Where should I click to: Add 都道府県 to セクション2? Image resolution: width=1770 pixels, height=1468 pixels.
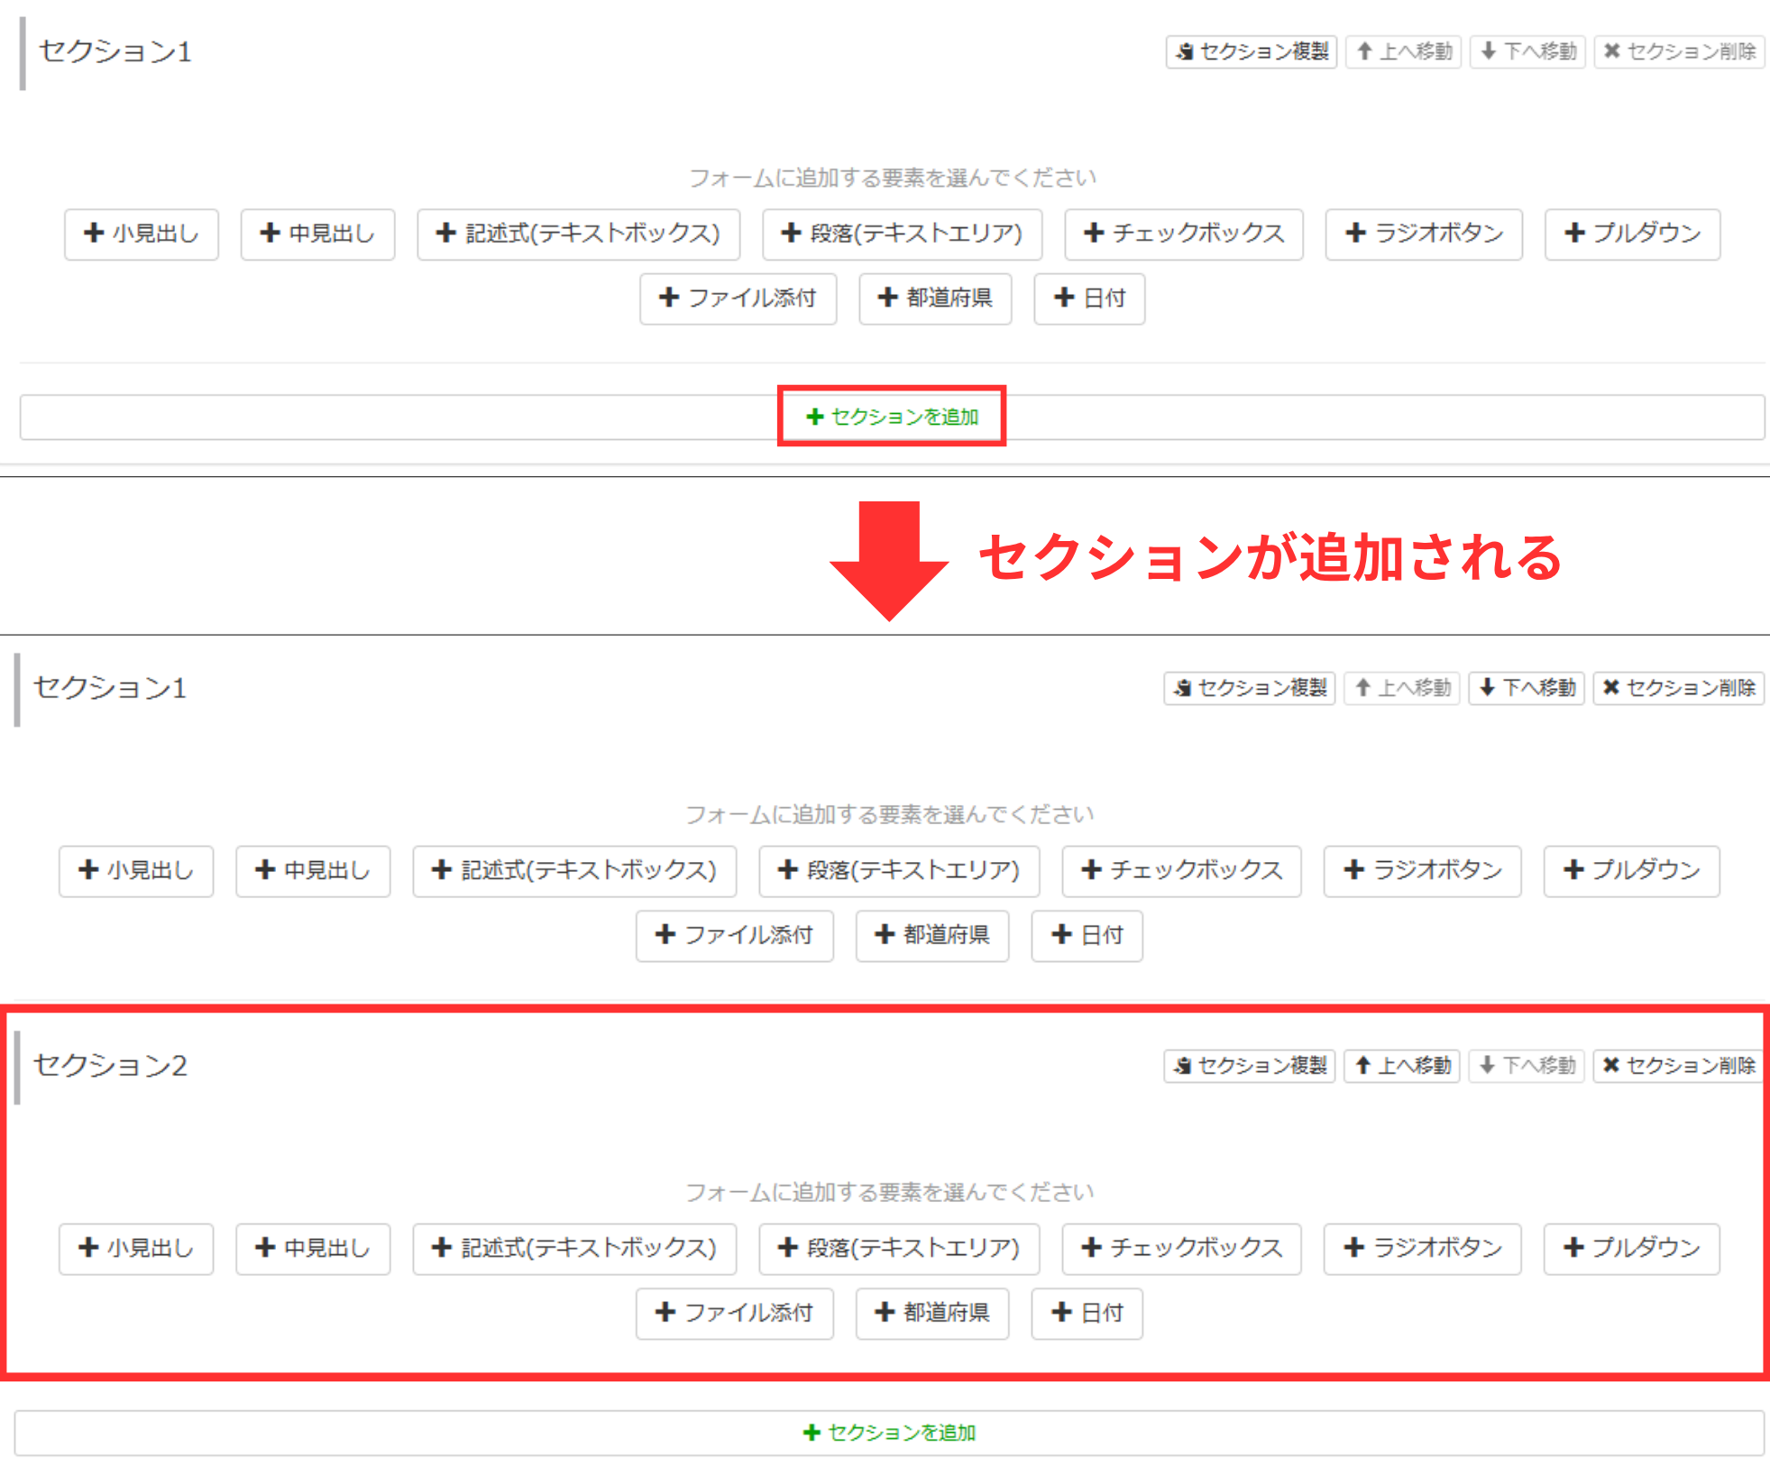[x=931, y=1314]
